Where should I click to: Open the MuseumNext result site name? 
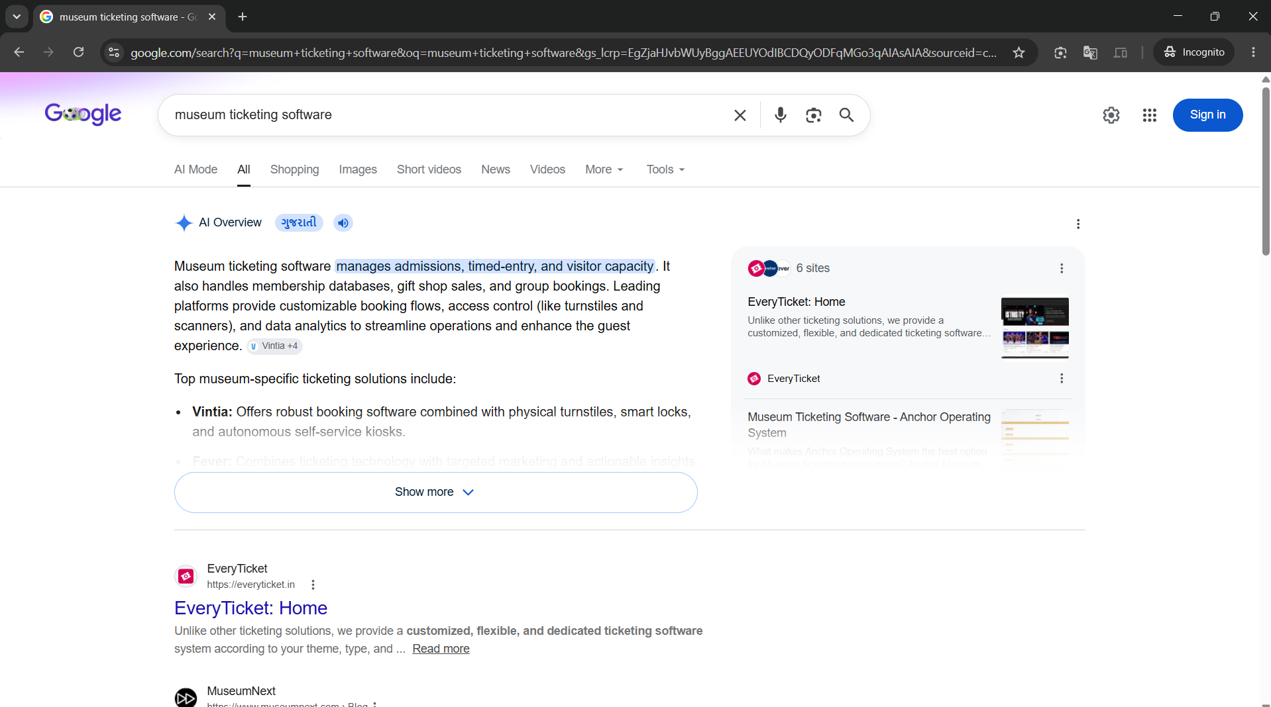coord(241,691)
